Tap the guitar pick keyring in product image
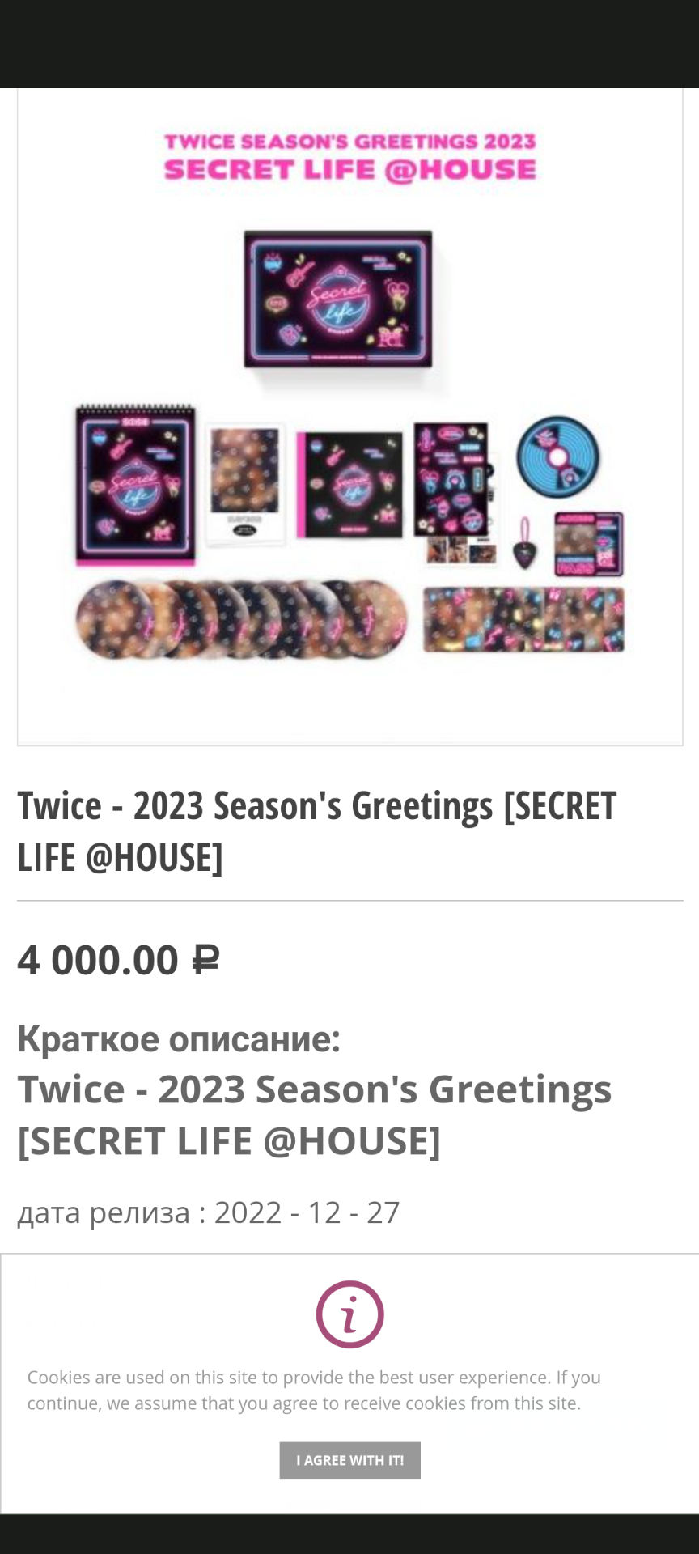 coord(525,543)
